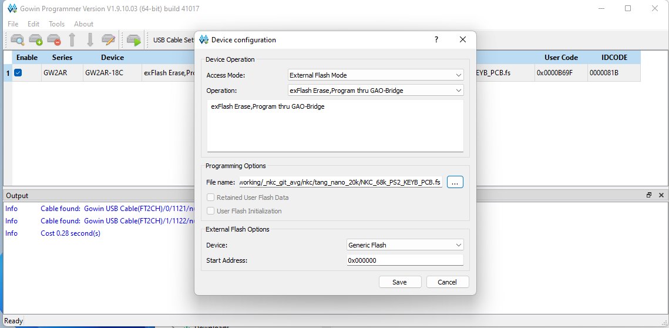Click the GW2AR-18C device cell
The width and height of the screenshot is (669, 328).
112,73
